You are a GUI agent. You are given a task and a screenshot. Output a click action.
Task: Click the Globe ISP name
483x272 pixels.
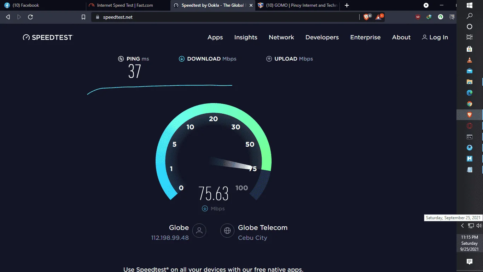coord(179,227)
